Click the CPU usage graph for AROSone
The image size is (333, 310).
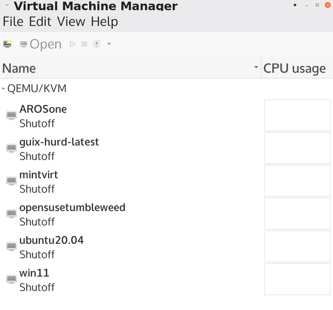297,115
